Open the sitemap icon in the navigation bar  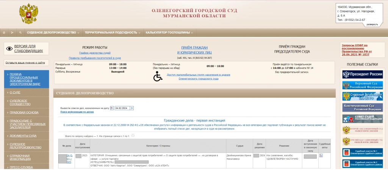coord(12,33)
